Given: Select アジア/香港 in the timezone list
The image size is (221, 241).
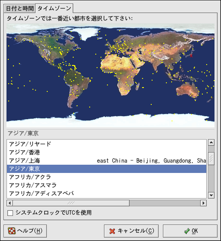Looking at the screenshot, I should [107, 152].
